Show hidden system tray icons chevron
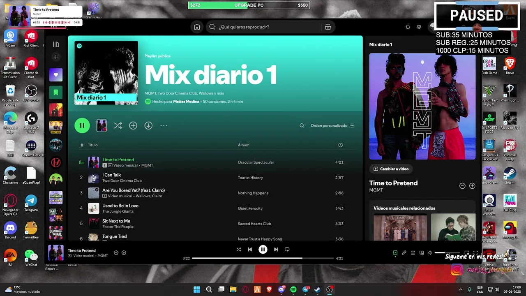This screenshot has height=296, width=526. click(460, 289)
